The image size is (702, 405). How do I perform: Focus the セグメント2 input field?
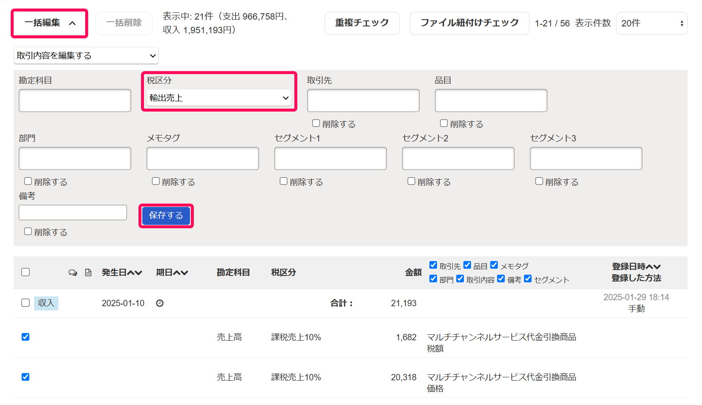[458, 158]
